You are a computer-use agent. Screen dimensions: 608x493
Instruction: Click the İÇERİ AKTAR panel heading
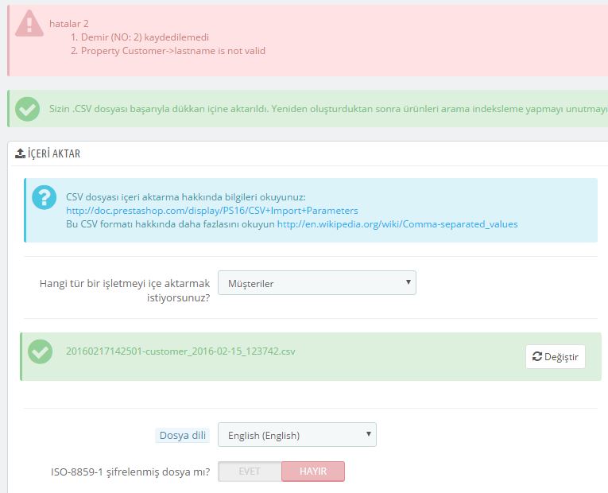pos(53,153)
